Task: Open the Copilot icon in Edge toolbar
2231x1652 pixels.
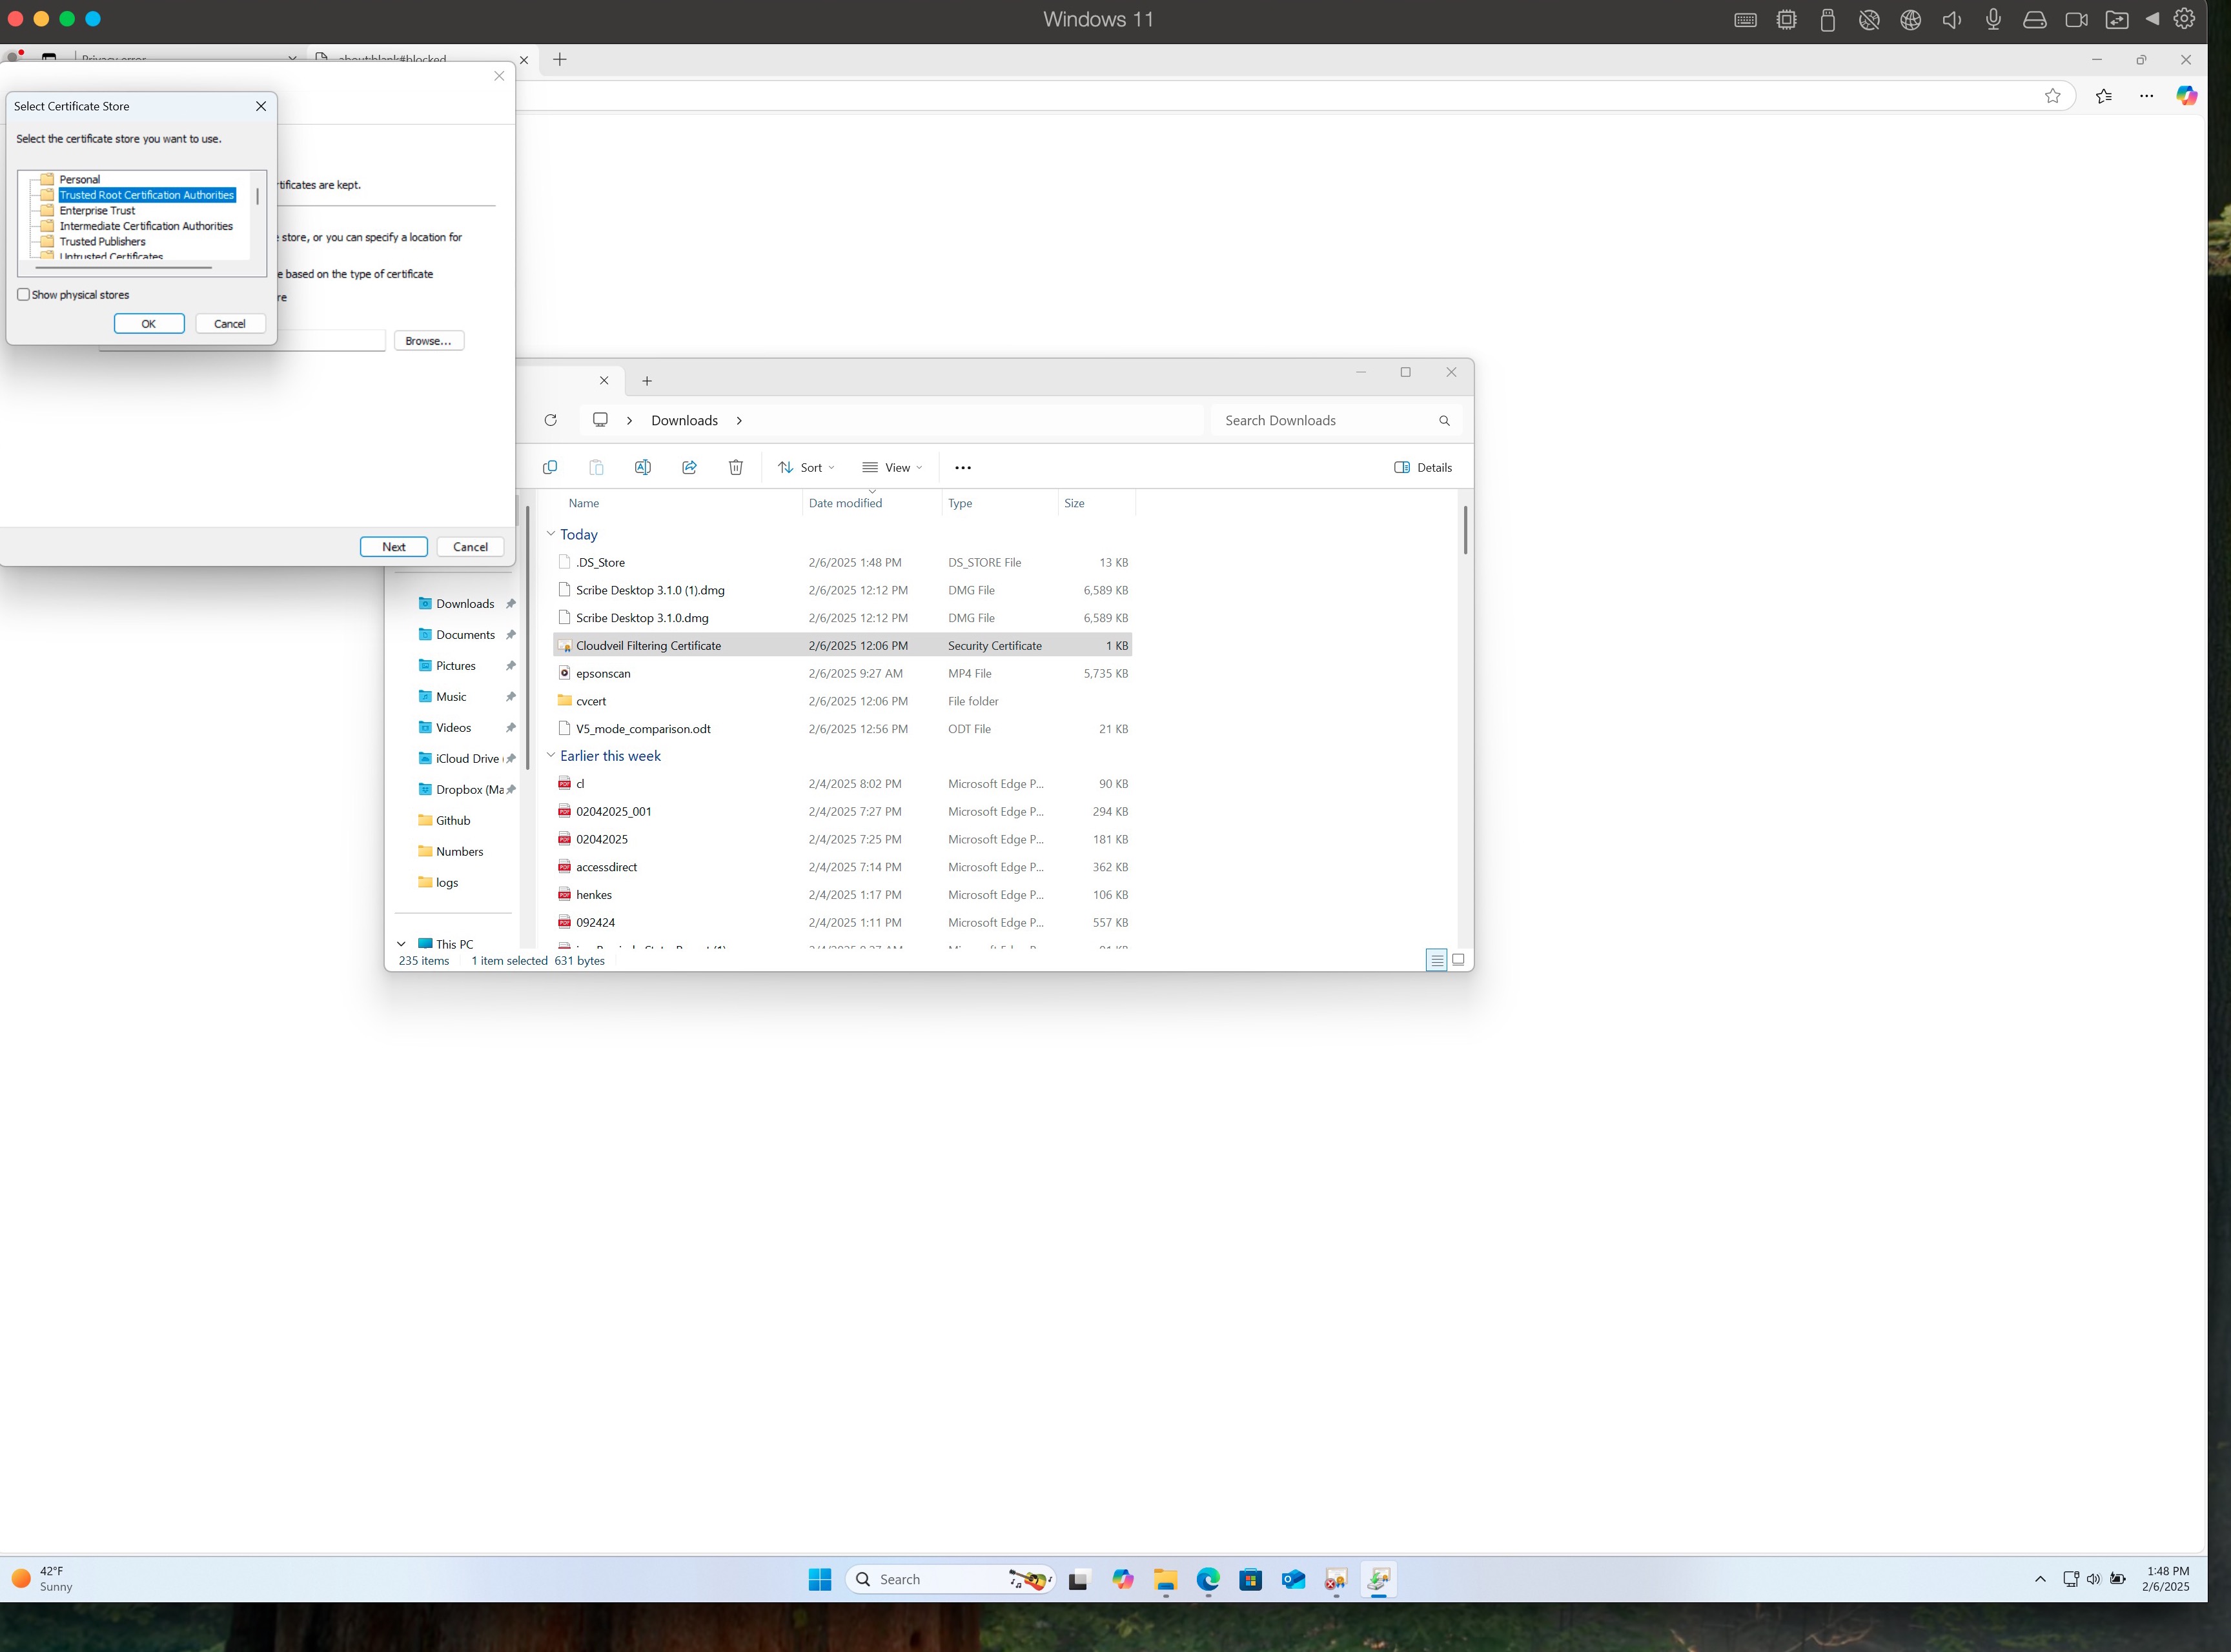Action: point(2187,96)
